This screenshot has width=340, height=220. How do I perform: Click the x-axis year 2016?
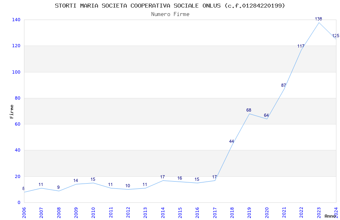(x=197, y=213)
